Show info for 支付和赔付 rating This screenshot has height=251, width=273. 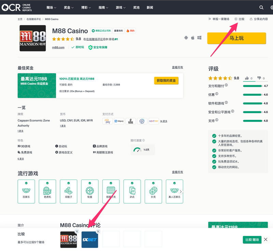(226, 85)
